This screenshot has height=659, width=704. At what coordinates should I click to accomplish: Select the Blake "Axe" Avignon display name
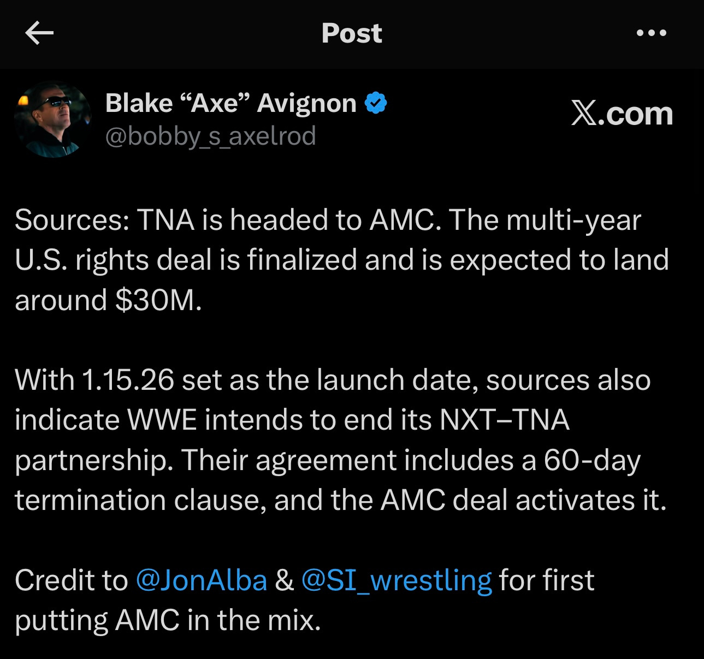coord(230,102)
